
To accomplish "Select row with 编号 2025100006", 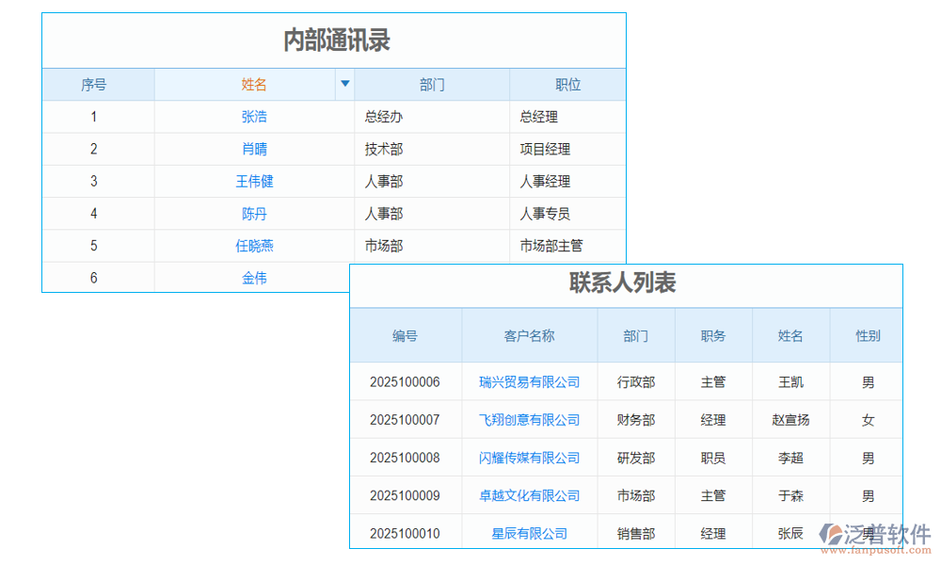I will click(406, 382).
